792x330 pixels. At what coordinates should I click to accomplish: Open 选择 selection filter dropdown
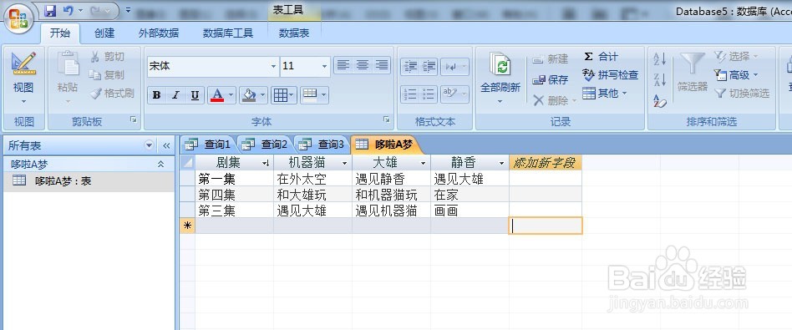click(x=736, y=56)
